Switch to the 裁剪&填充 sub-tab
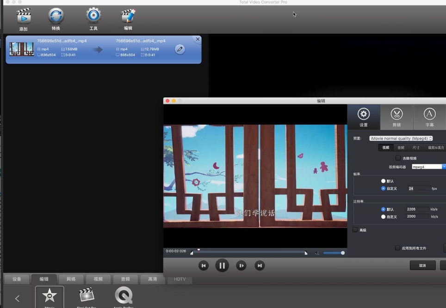Screen dimensions: 446x308 coord(436,148)
